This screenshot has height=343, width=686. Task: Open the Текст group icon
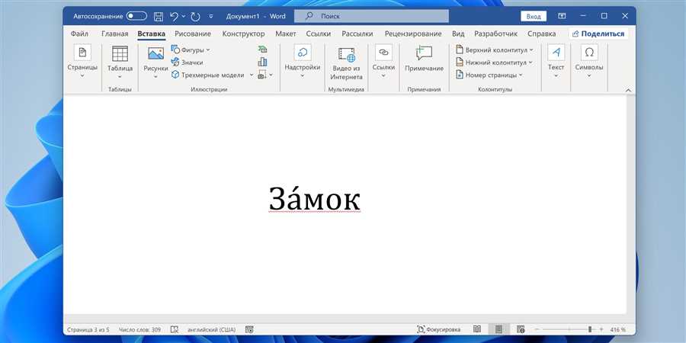coord(556,52)
